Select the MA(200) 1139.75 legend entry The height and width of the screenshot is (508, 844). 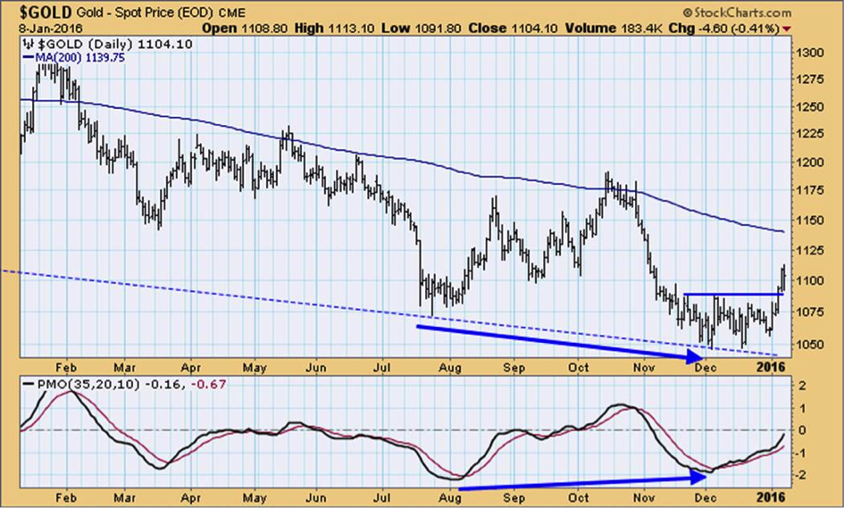coord(81,57)
